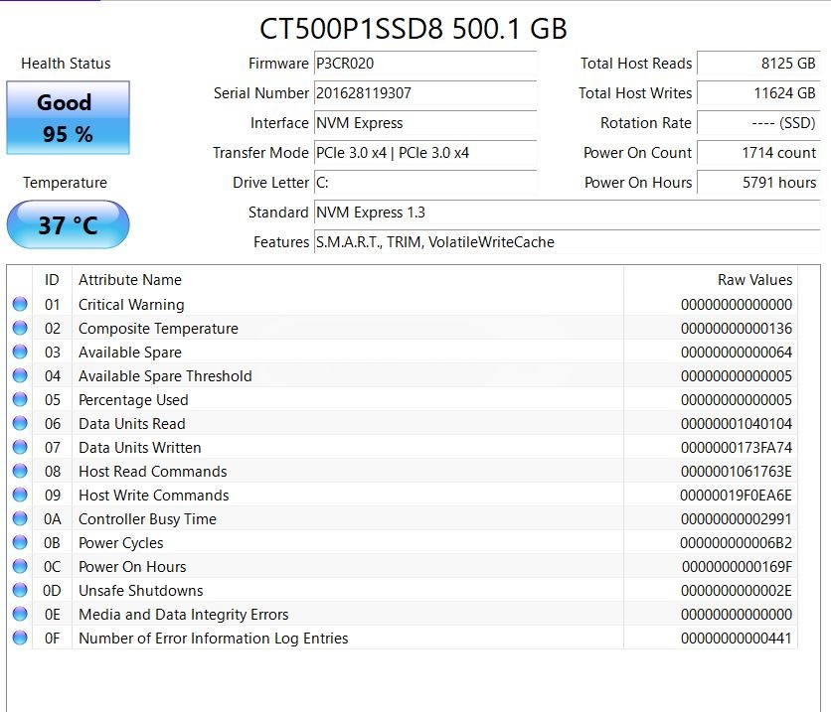Click raw value 000001061763E
The height and width of the screenshot is (712, 831).
click(737, 471)
